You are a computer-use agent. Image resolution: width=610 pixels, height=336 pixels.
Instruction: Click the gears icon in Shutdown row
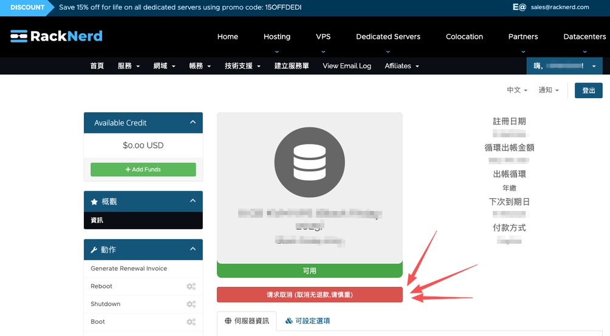(191, 304)
